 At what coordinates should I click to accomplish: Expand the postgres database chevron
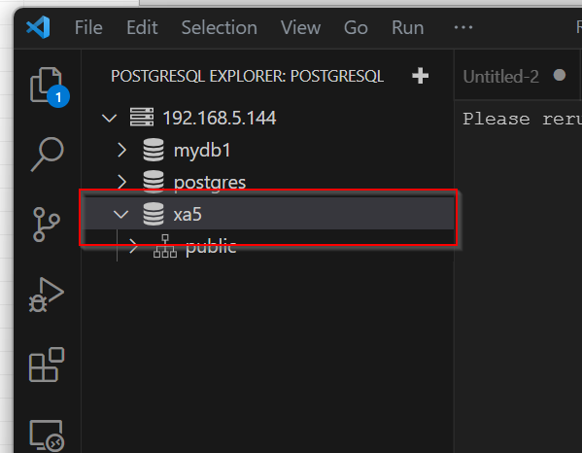tap(121, 182)
